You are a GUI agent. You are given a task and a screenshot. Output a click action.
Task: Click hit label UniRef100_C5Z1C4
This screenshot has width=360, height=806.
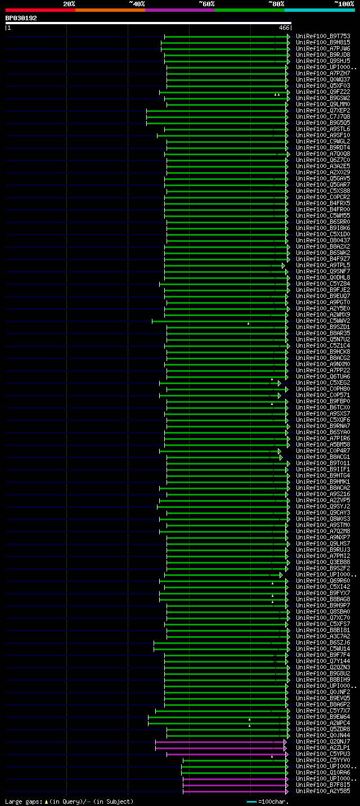pyautogui.click(x=323, y=346)
